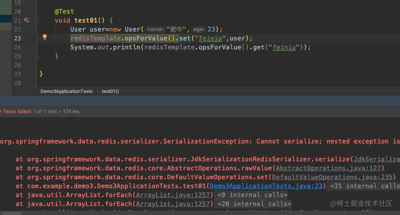
Task: Open the ArrayList.java:1257 link followed by 20 internal calls
Action: click(173, 204)
